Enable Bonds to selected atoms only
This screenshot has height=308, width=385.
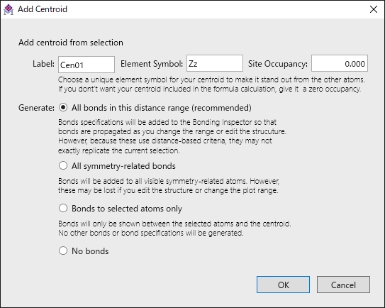pyautogui.click(x=121, y=209)
